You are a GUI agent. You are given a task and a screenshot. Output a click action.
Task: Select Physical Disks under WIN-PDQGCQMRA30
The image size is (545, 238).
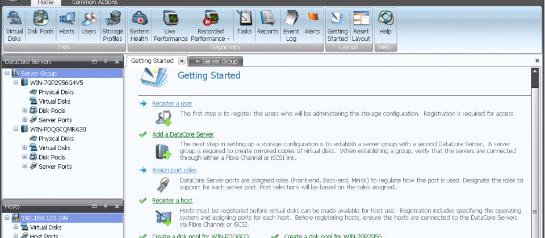(x=56, y=138)
